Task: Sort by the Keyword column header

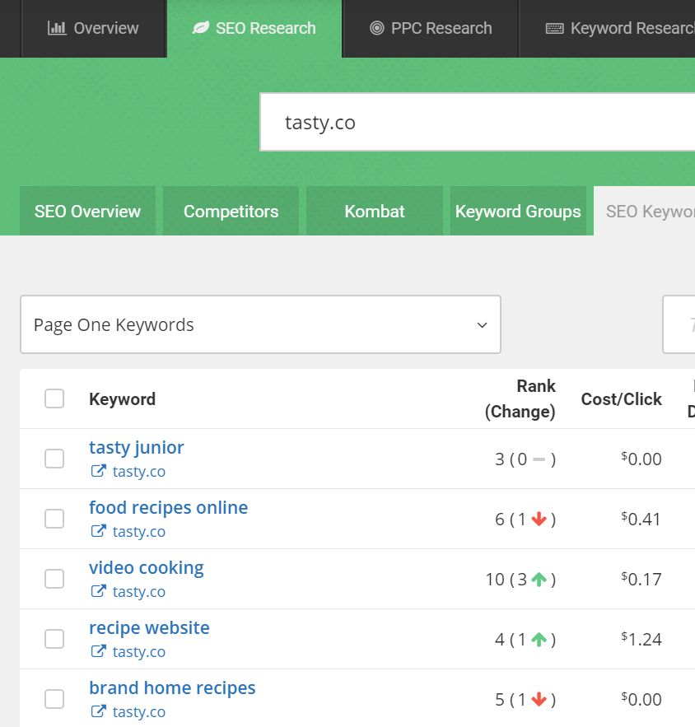Action: pyautogui.click(x=122, y=399)
